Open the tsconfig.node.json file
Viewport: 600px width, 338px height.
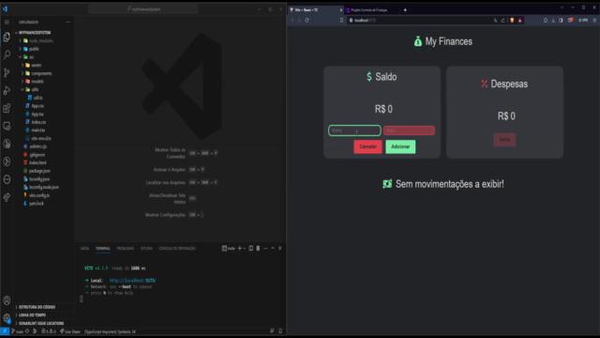coord(43,188)
